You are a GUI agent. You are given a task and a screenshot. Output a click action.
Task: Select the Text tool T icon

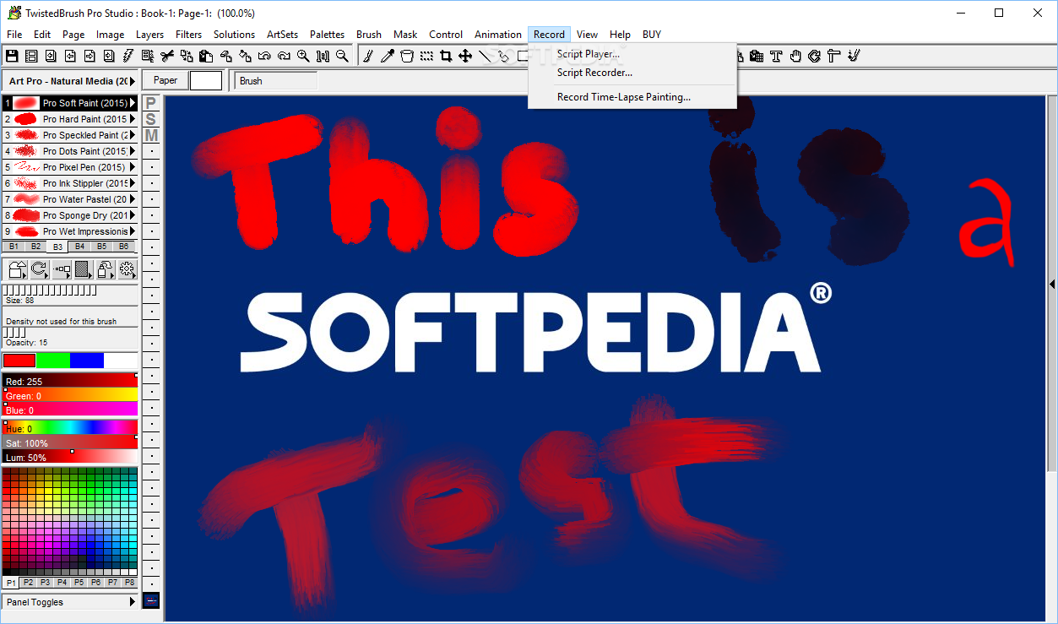pos(776,56)
